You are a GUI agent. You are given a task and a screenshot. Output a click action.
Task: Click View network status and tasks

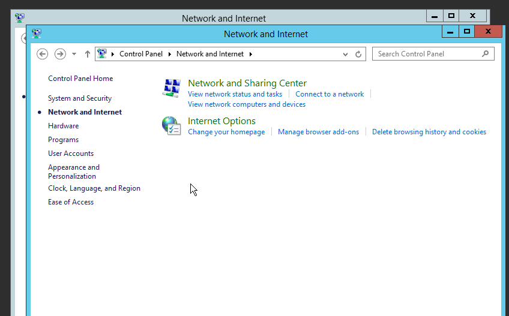(x=235, y=94)
